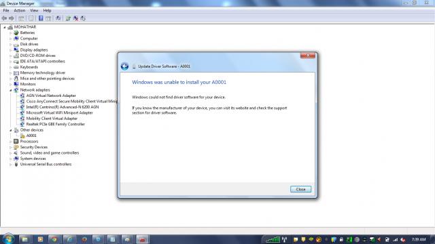Open the Action menu
Image resolution: width=435 pixels, height=244 pixels.
pyautogui.click(x=20, y=11)
